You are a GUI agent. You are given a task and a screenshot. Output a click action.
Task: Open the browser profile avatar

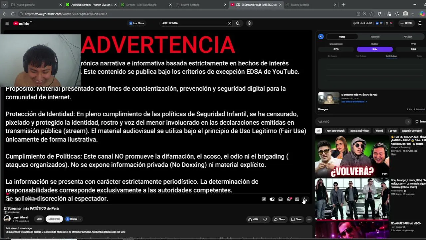tap(405, 14)
